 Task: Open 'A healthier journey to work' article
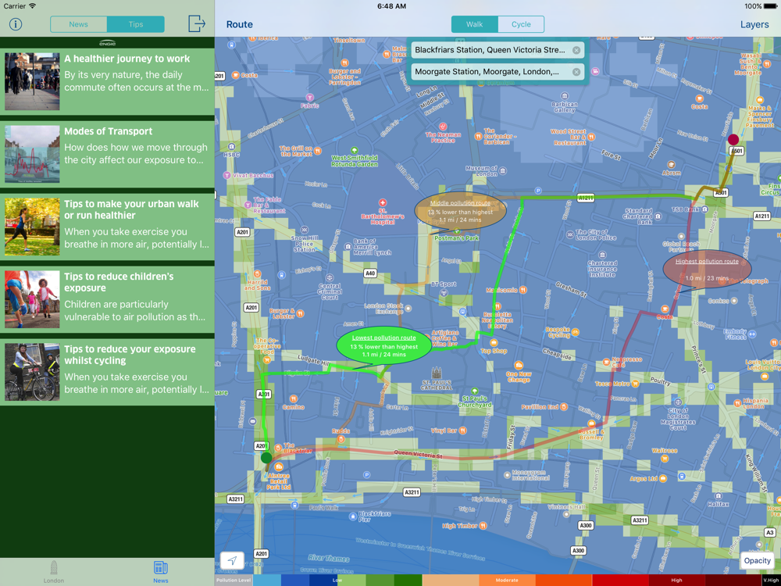[107, 82]
